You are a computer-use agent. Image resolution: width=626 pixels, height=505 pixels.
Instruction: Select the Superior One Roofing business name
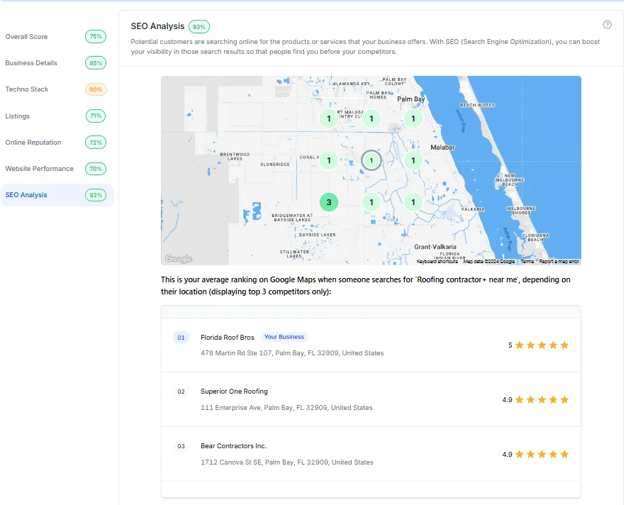coord(234,392)
